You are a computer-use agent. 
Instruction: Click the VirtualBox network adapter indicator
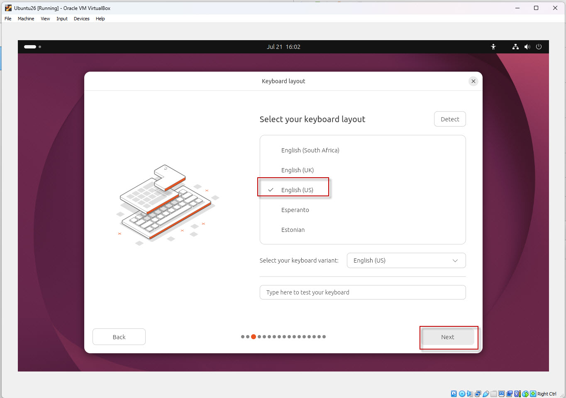pyautogui.click(x=478, y=394)
